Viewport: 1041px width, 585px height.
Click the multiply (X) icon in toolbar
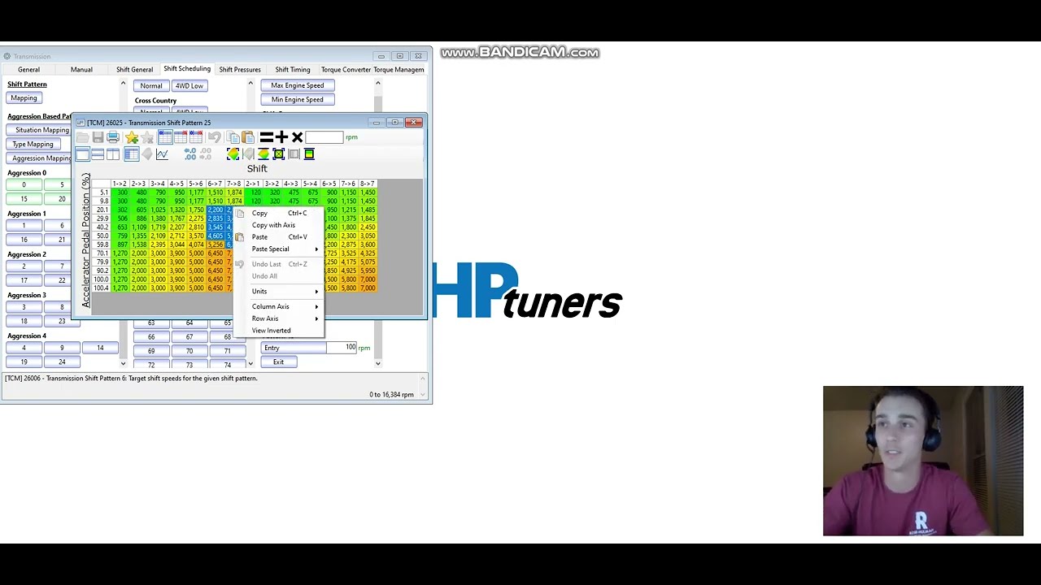click(x=297, y=138)
